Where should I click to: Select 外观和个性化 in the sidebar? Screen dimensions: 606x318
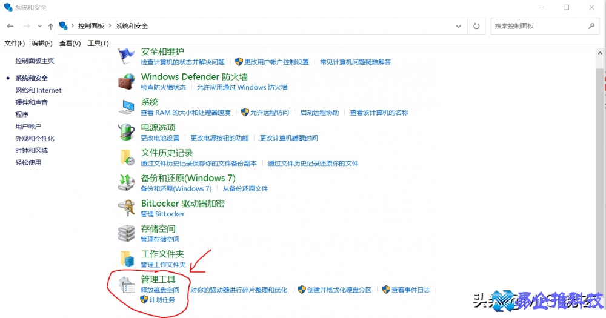point(35,138)
